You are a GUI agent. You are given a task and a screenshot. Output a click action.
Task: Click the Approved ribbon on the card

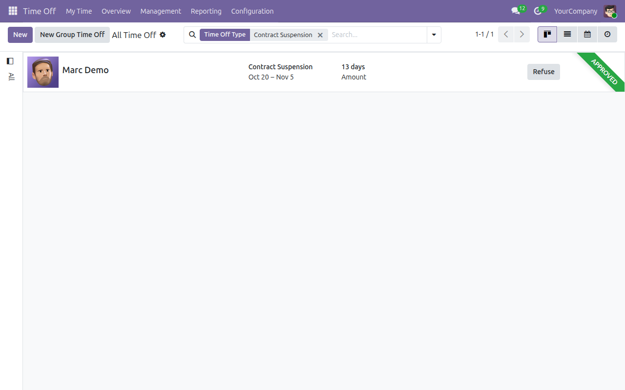[604, 72]
